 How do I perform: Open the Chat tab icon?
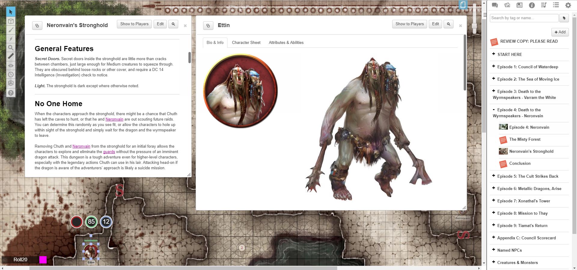495,5
